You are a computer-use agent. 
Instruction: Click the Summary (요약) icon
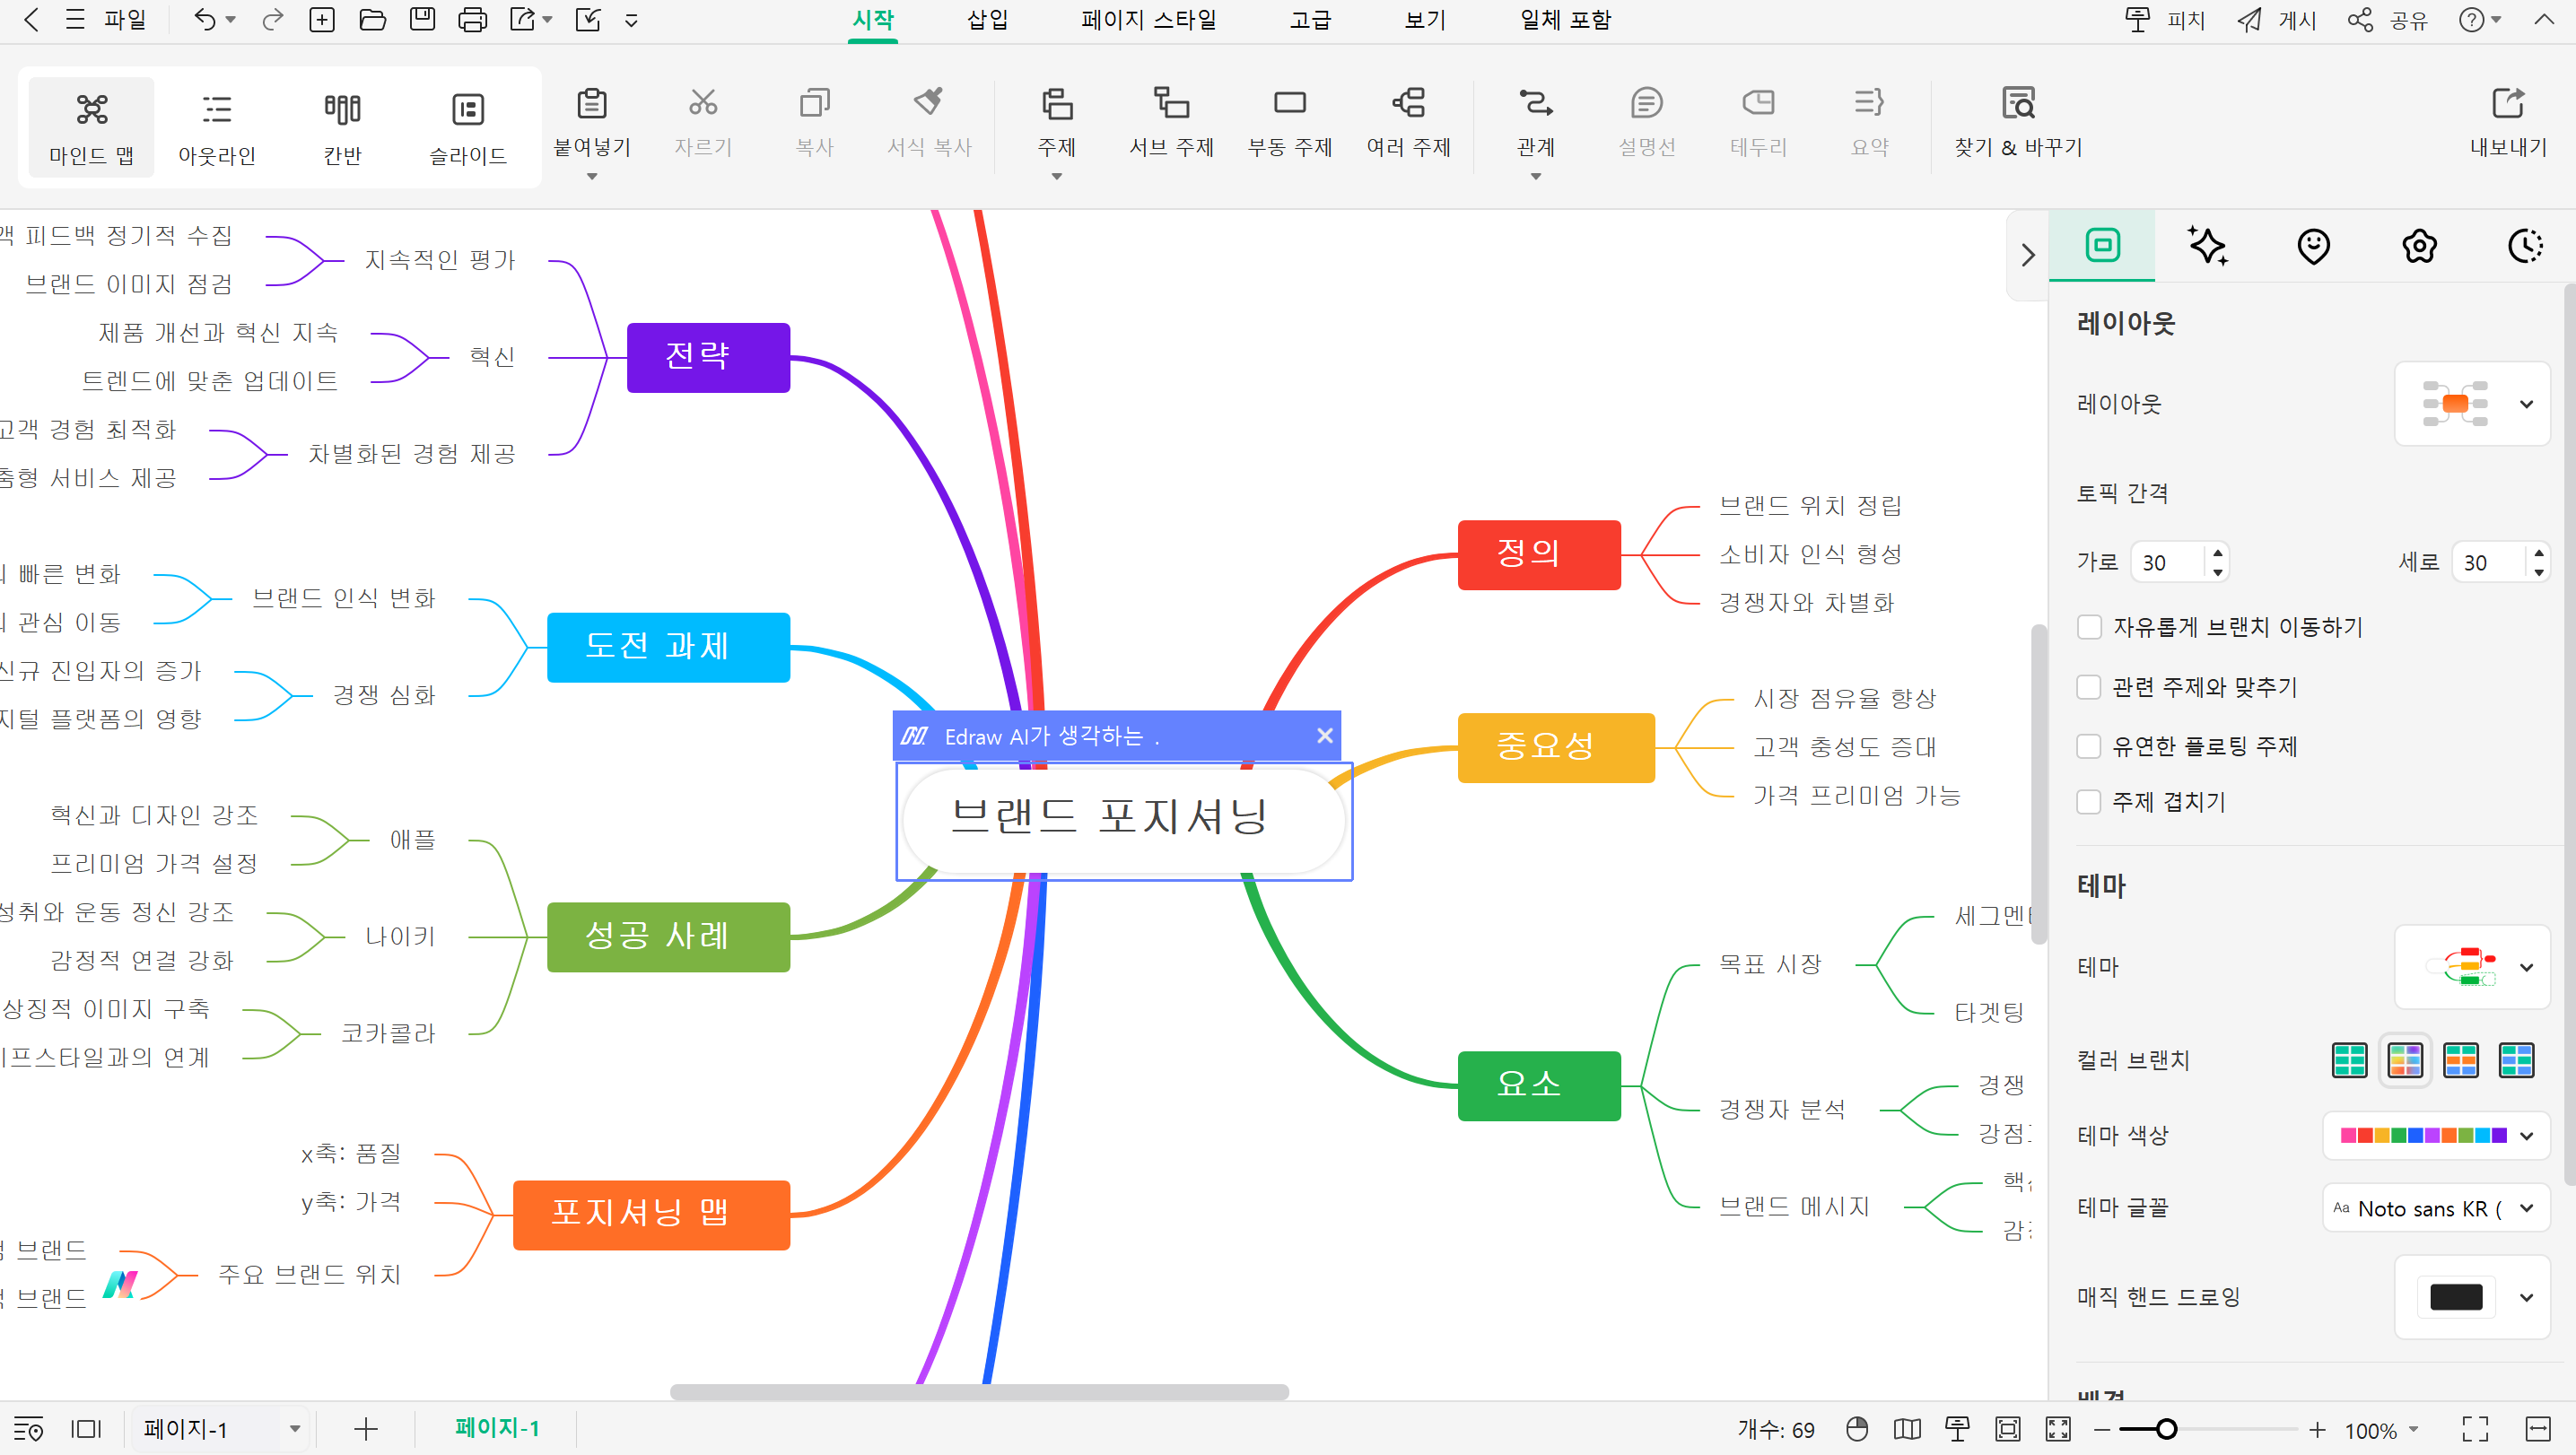(1869, 103)
